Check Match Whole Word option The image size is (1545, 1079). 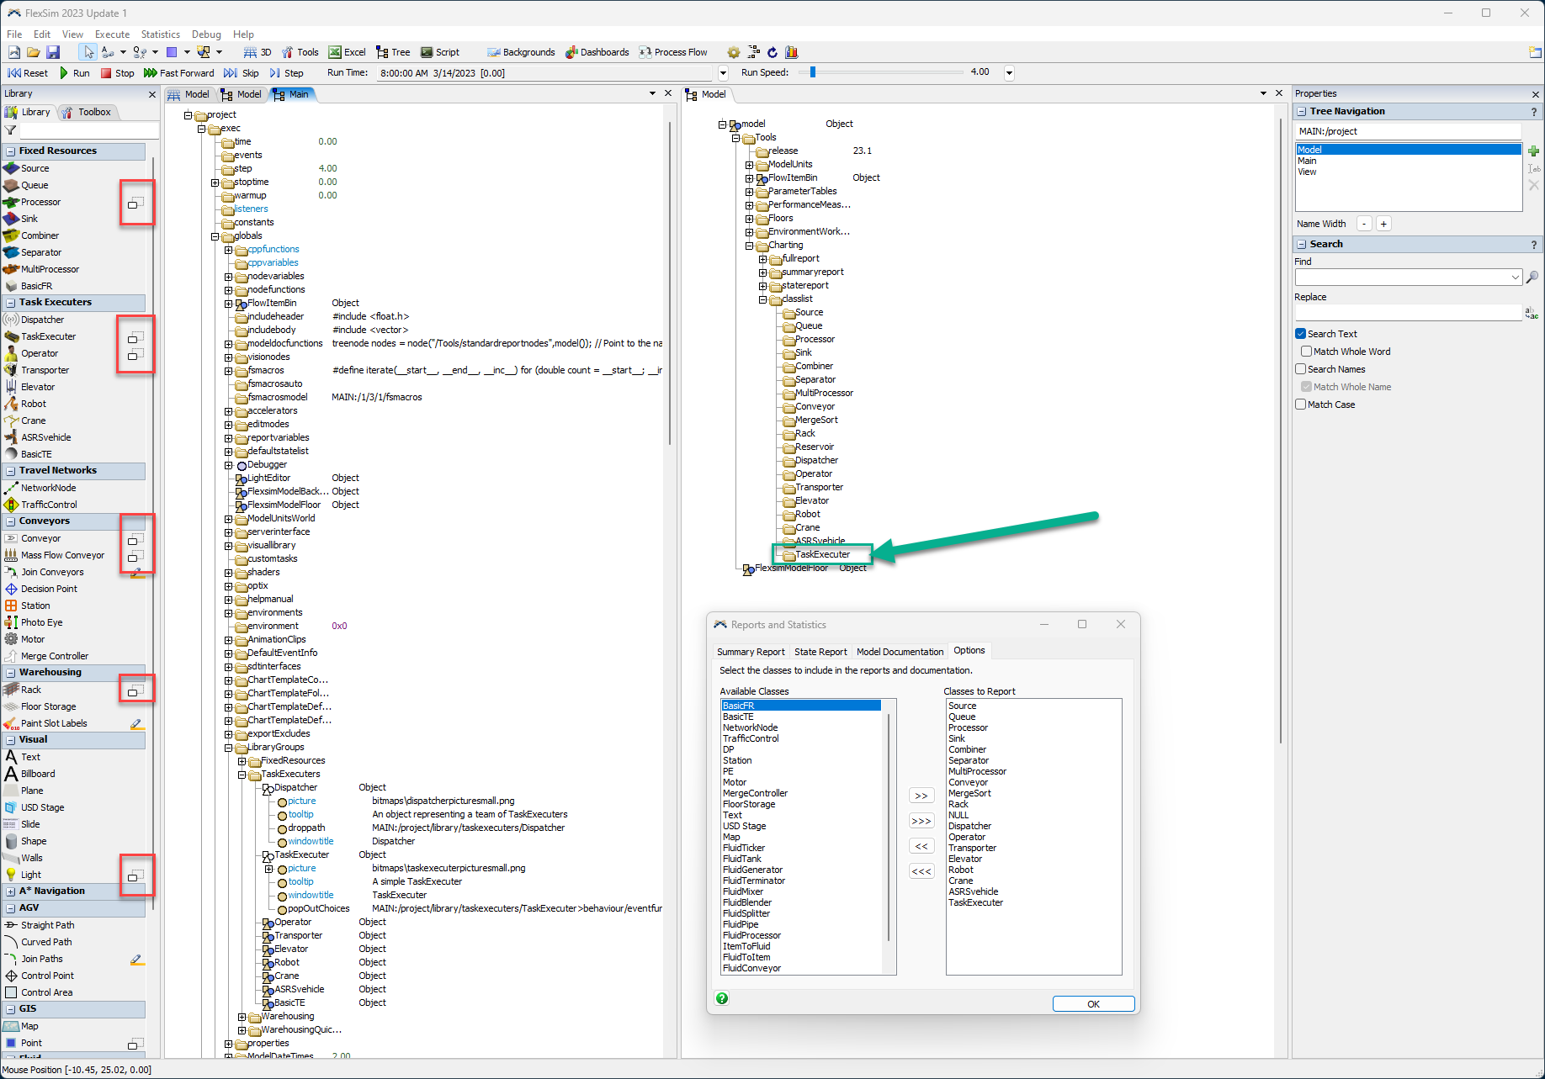click(x=1306, y=352)
